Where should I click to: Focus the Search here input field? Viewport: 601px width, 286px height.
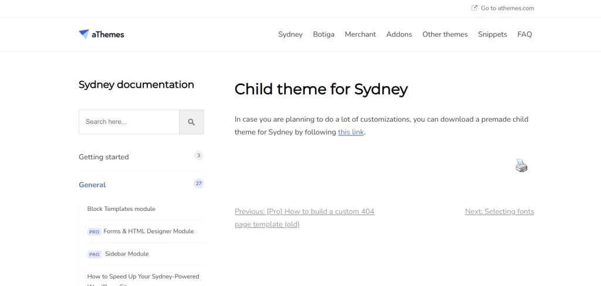[129, 122]
